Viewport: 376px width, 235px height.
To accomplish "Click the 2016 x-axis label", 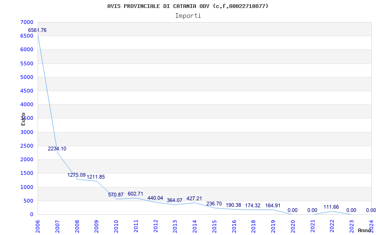I will 234,227.
